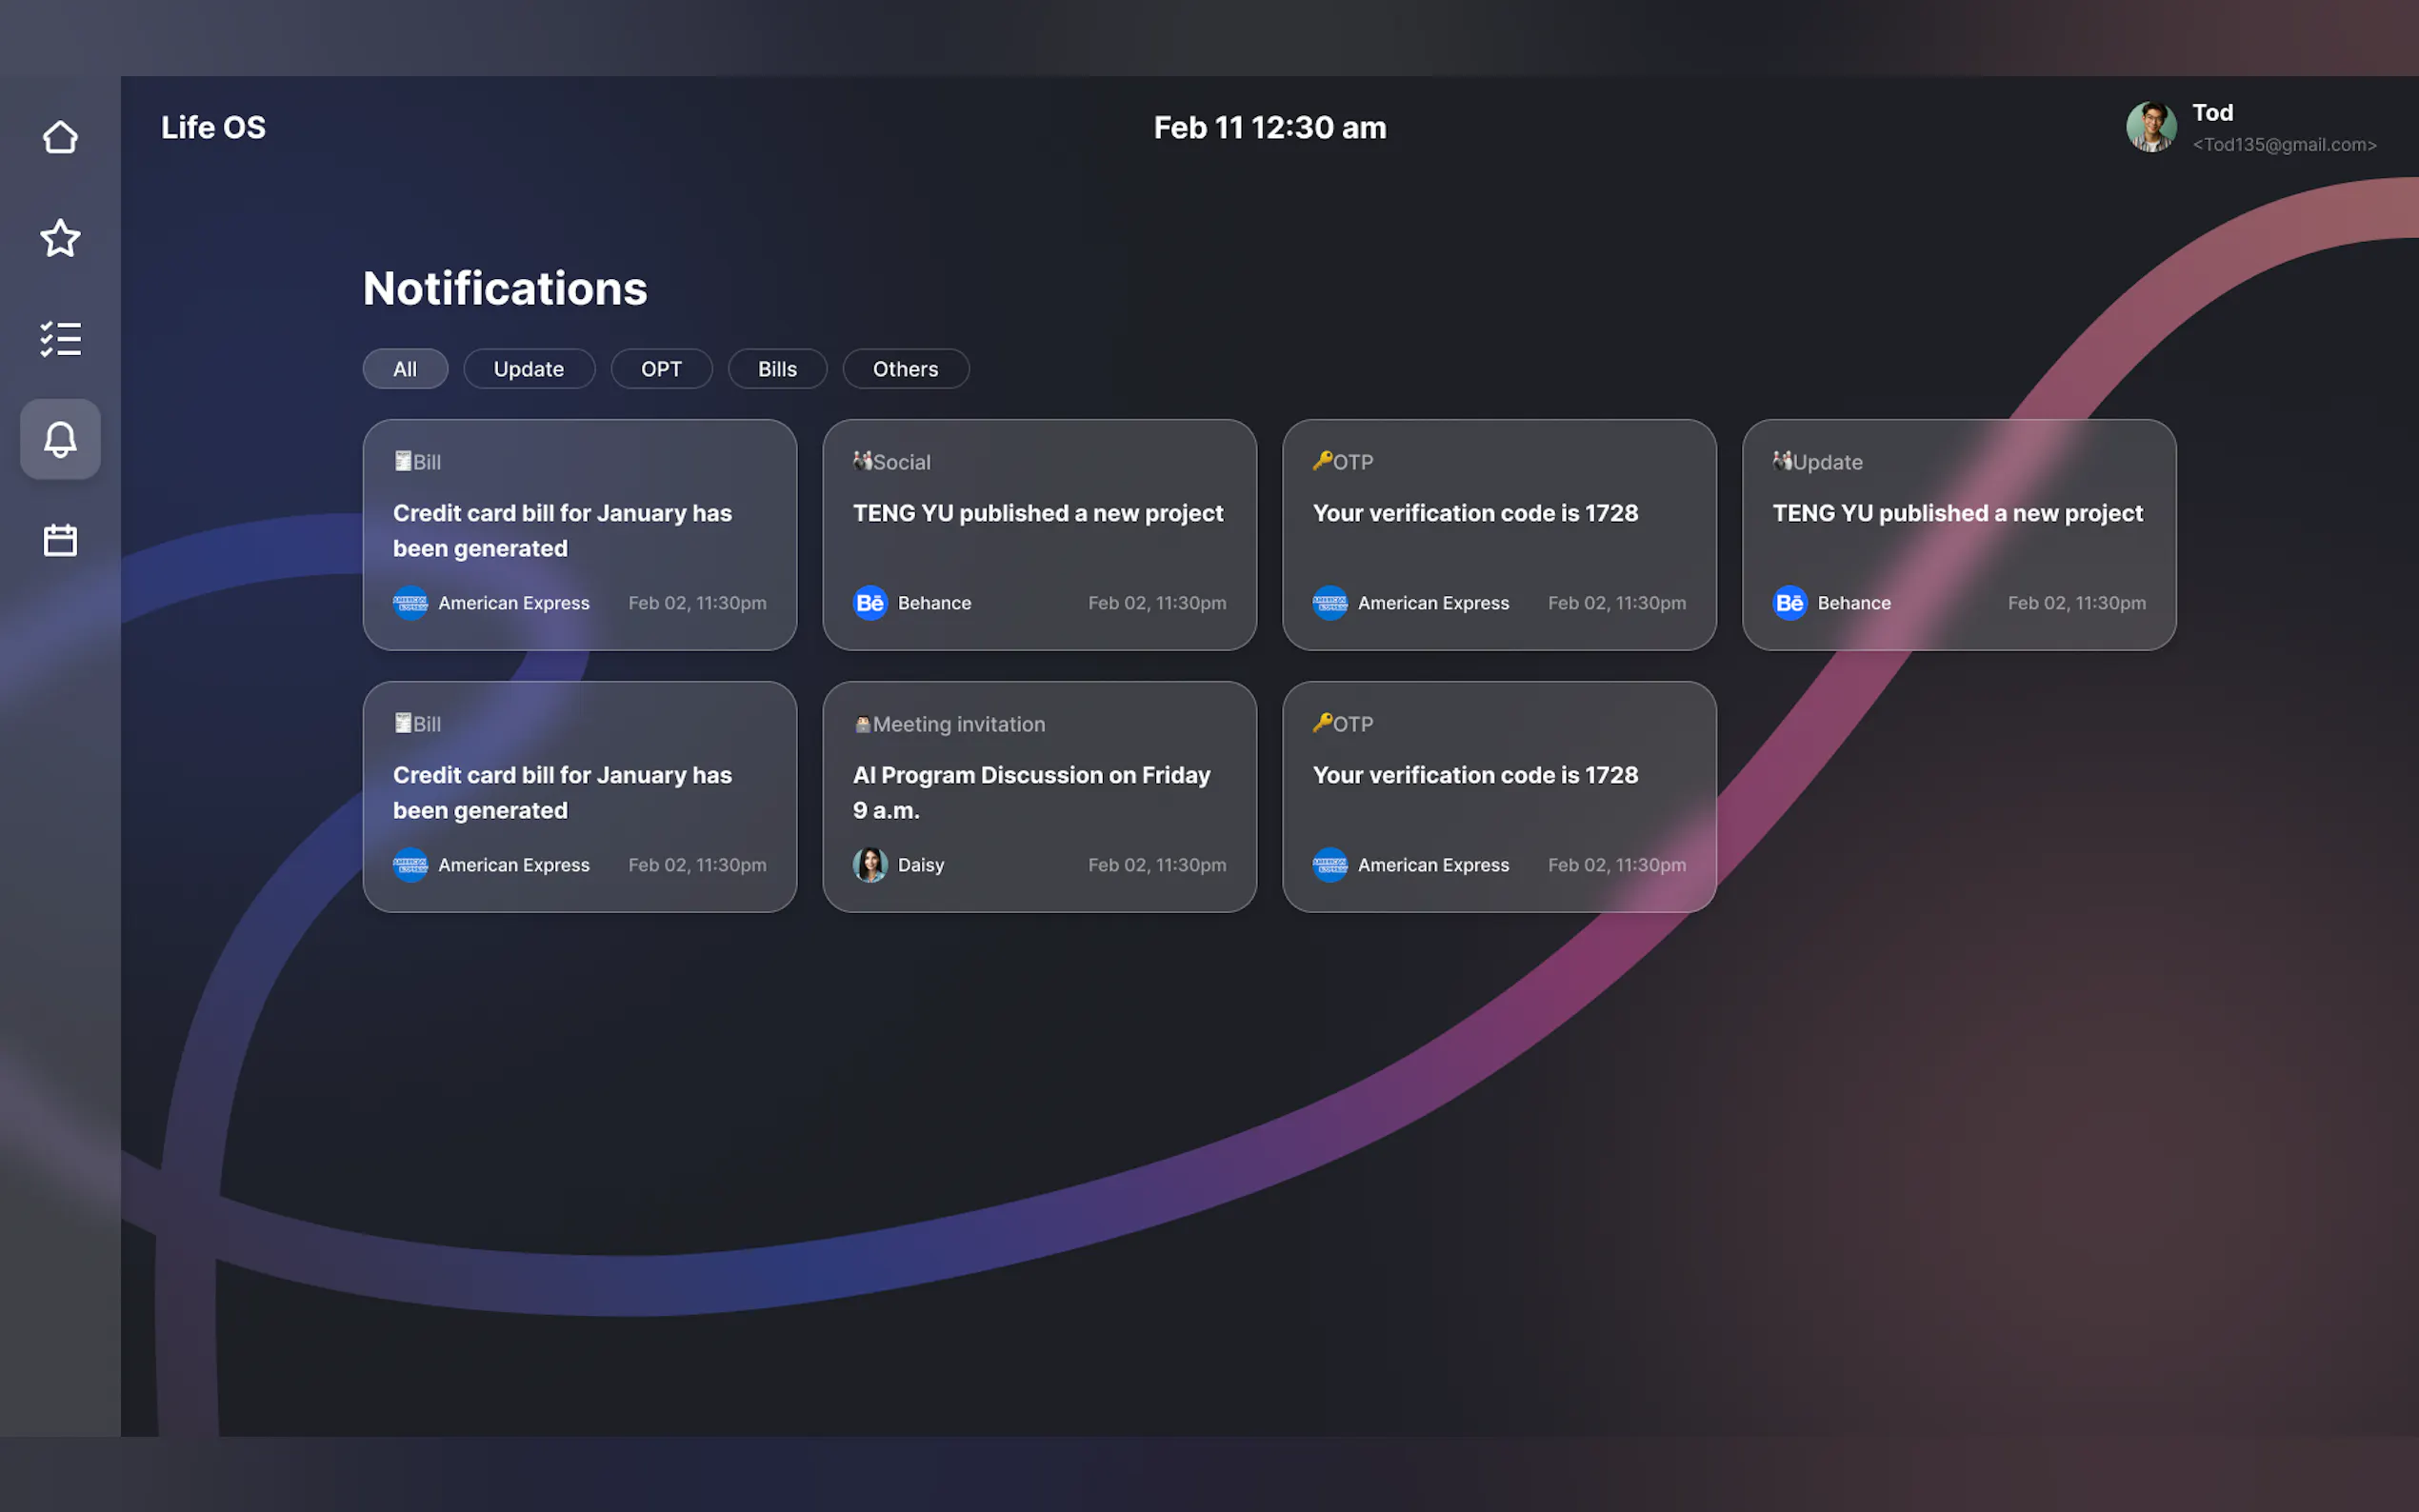
Task: Click Tod135@gmail.com email text
Action: (2284, 145)
